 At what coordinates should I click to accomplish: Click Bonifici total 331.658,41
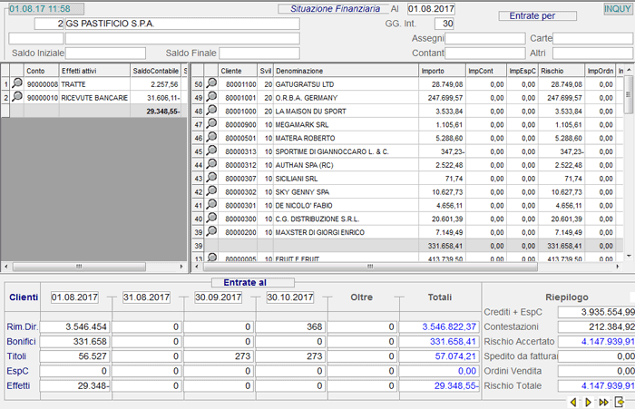click(439, 341)
